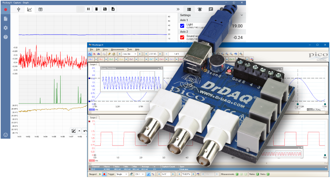The image size is (330, 178).
Task: Start PicoScope capture with green play
Action: (100, 174)
